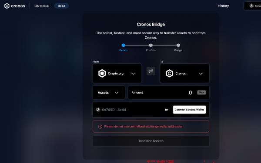Click the BETA badge
Viewport: 261px width, 163px height.
61,6
